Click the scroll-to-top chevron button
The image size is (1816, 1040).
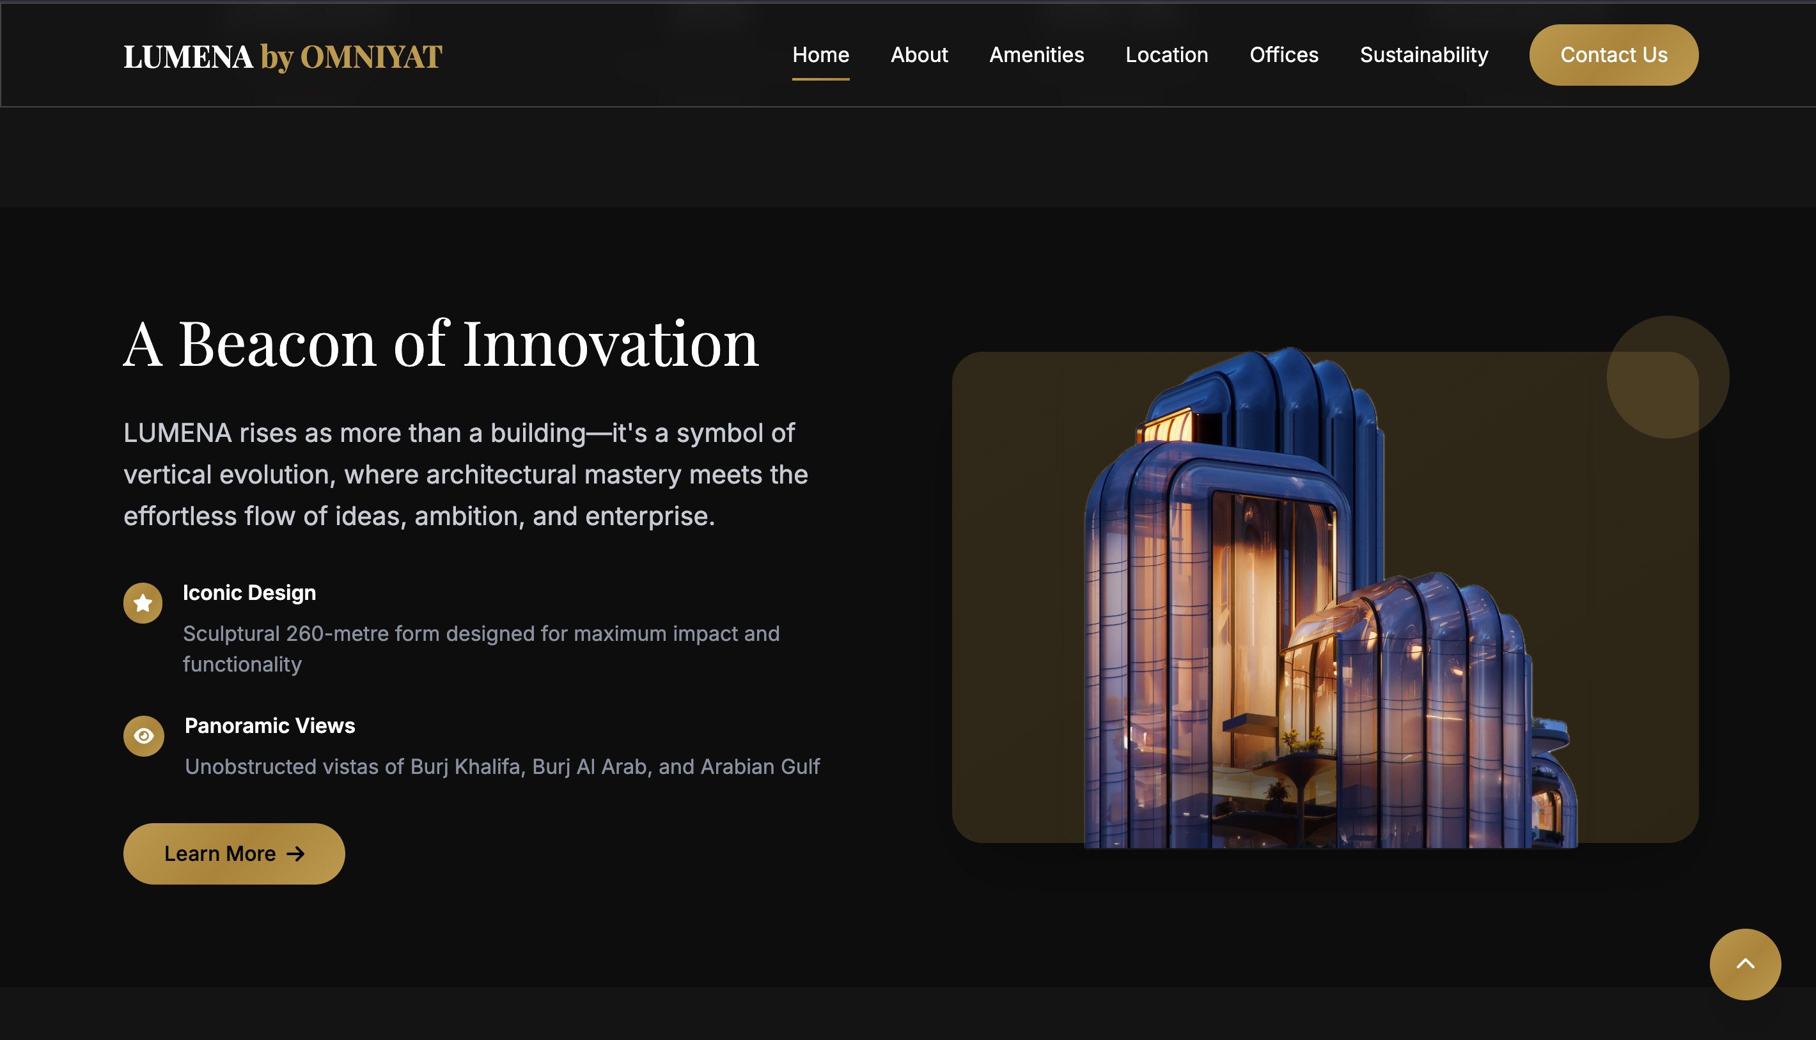1744,965
